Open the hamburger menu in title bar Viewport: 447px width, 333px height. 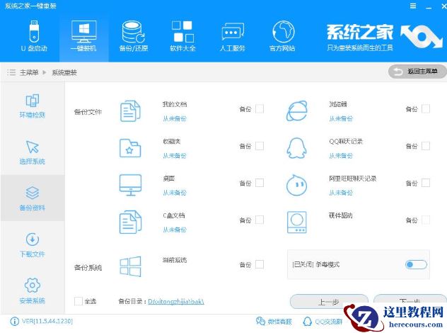(x=413, y=6)
